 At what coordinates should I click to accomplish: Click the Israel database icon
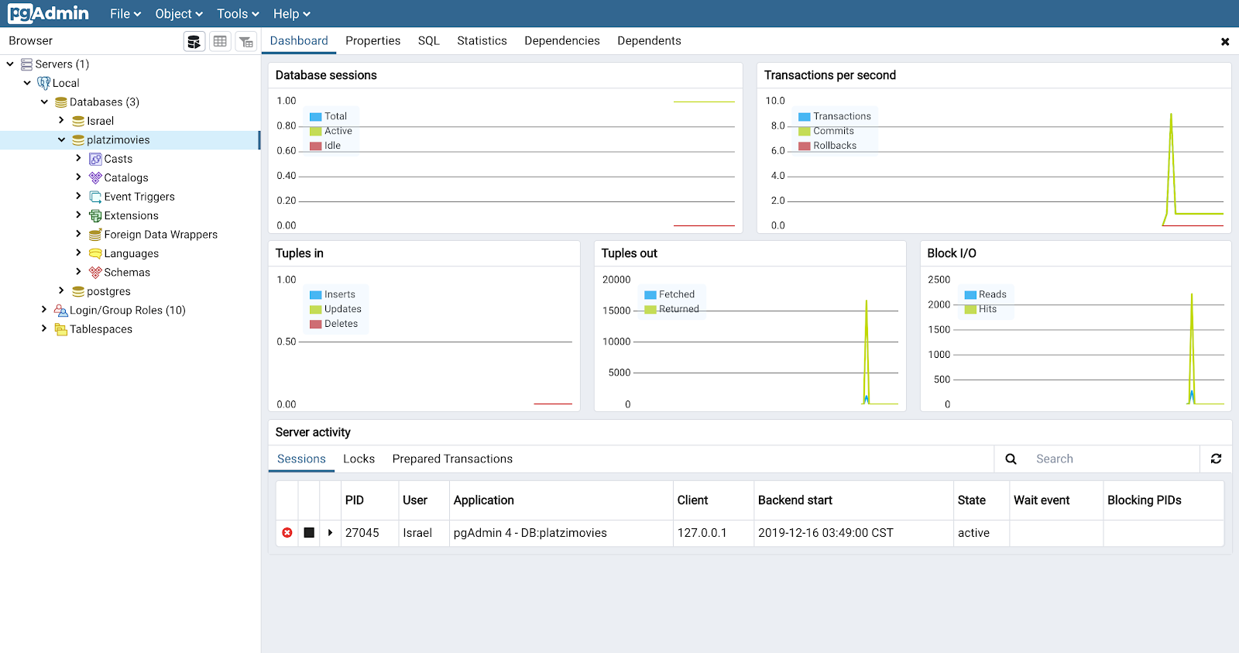pyautogui.click(x=78, y=121)
